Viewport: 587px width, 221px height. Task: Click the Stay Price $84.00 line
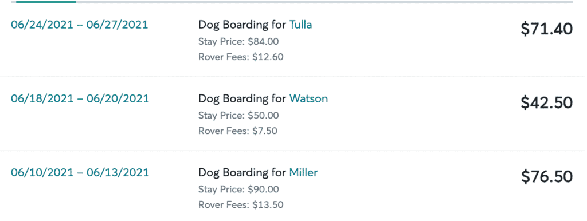coord(238,41)
